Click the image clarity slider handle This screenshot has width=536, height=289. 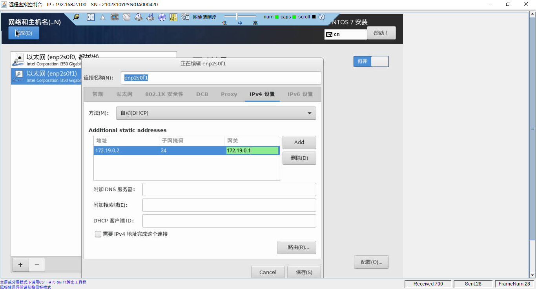(x=236, y=16)
